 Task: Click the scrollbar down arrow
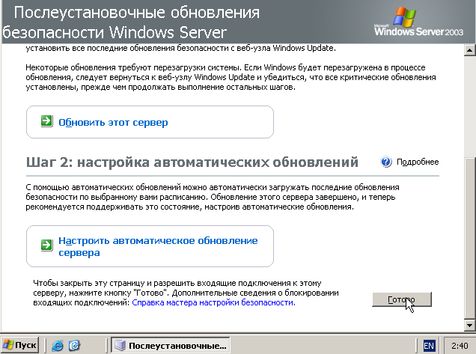point(469,326)
